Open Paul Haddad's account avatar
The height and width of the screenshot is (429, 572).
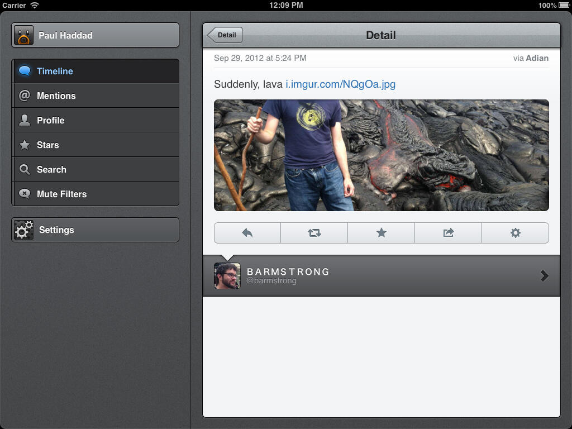[23, 35]
